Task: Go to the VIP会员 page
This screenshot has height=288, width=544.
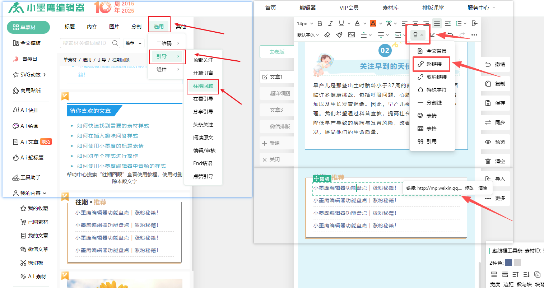Action: coord(349,8)
